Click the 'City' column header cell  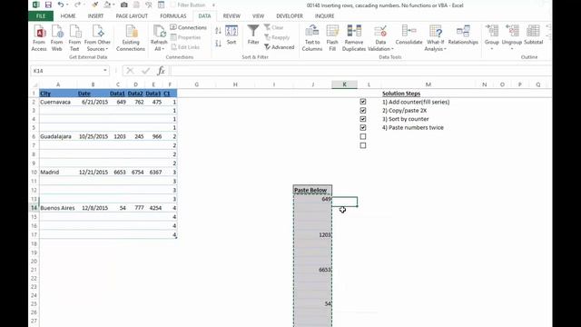pyautogui.click(x=58, y=94)
